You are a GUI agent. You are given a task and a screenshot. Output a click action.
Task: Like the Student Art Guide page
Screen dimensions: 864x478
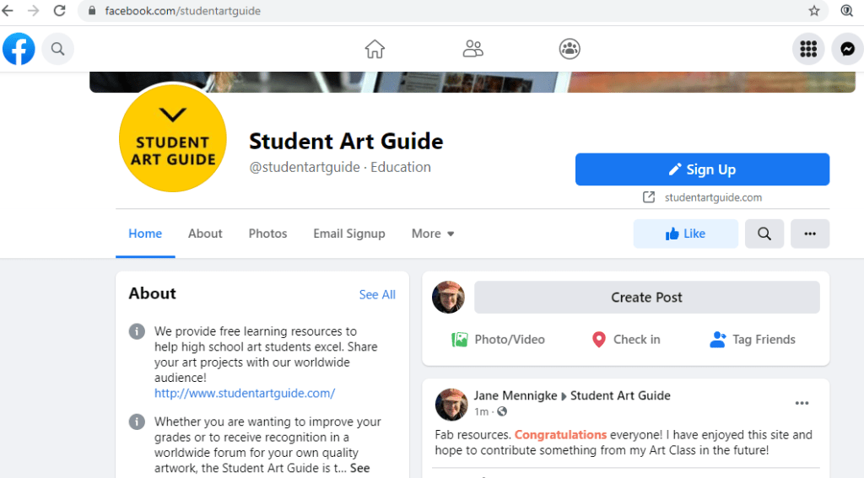685,234
